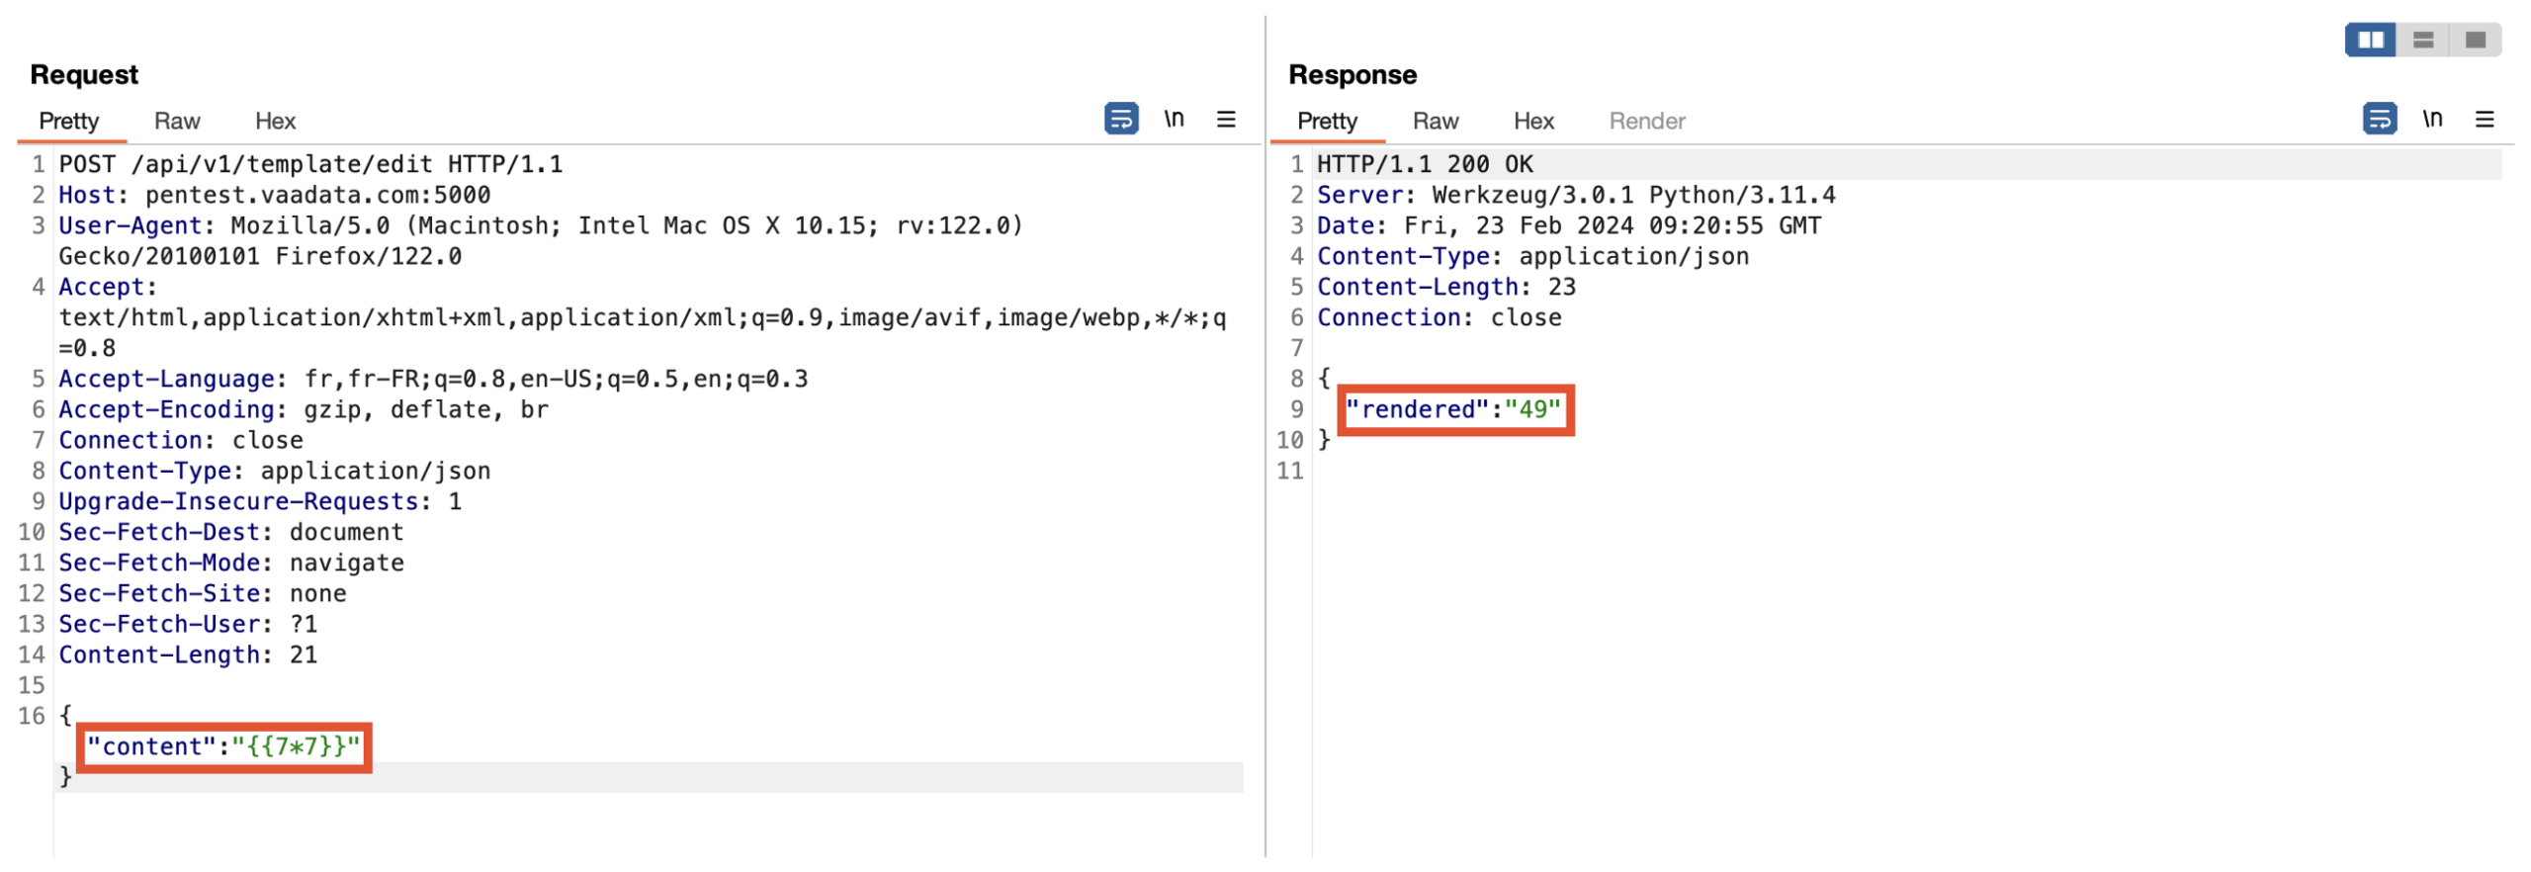Open the Request panel hamburger options menu
The height and width of the screenshot is (872, 2531).
point(1225,119)
